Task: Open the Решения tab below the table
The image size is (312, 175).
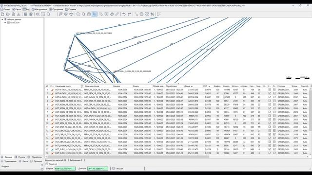Action: pyautogui.click(x=51, y=164)
